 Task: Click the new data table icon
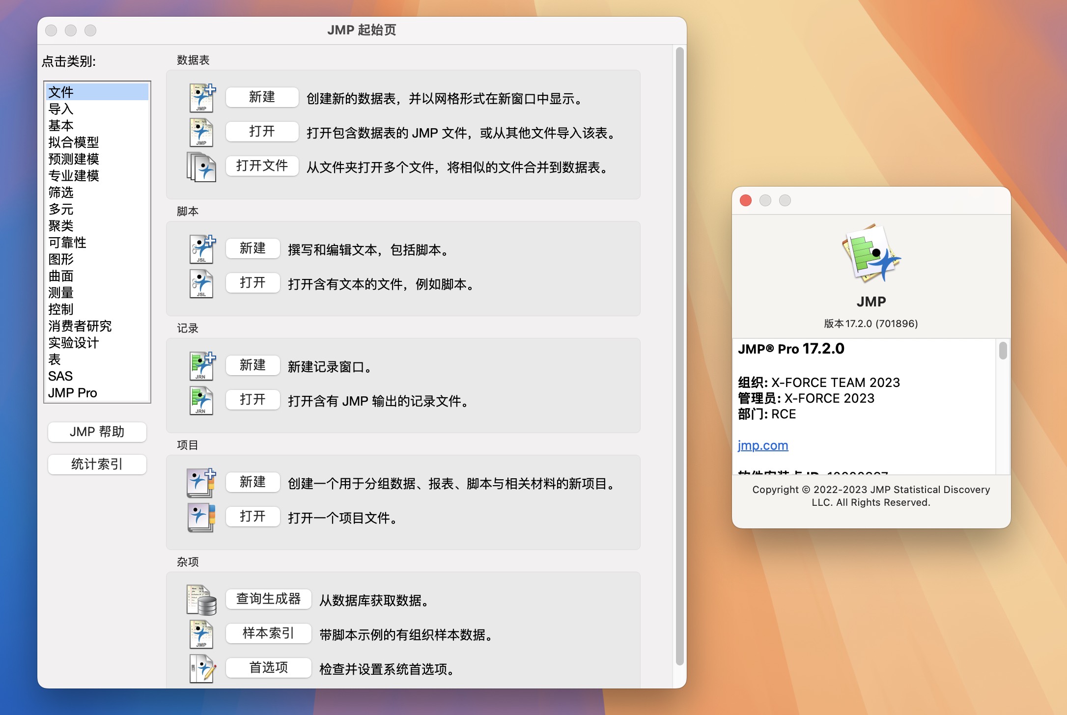pyautogui.click(x=202, y=98)
